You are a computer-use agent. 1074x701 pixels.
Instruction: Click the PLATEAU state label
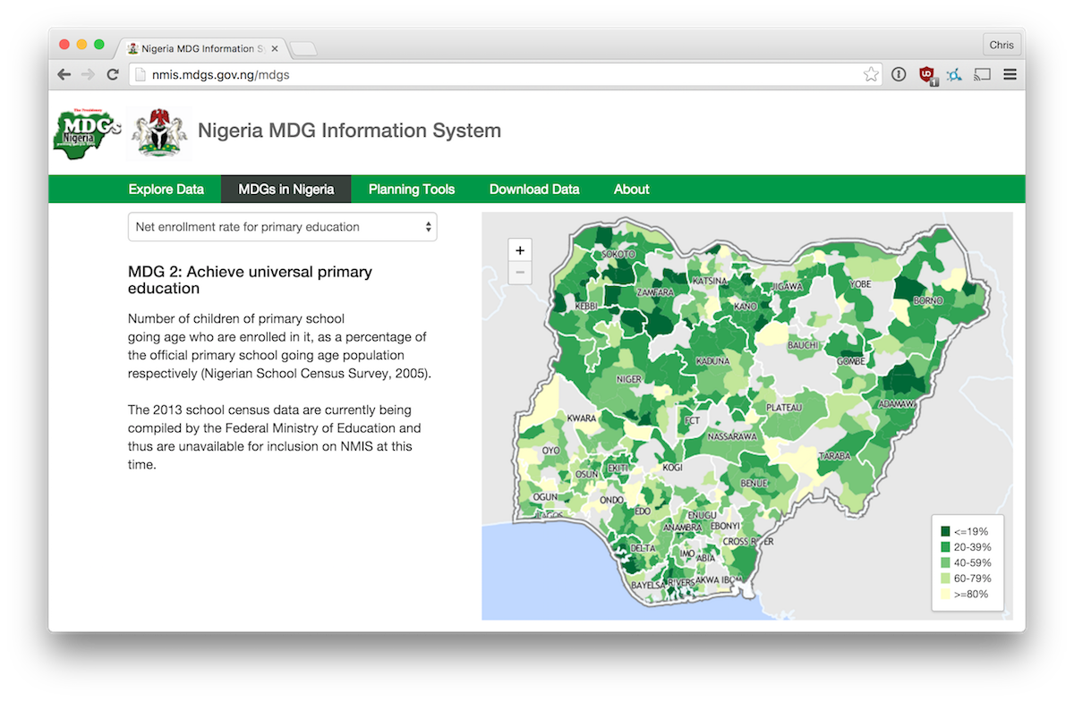coord(784,408)
